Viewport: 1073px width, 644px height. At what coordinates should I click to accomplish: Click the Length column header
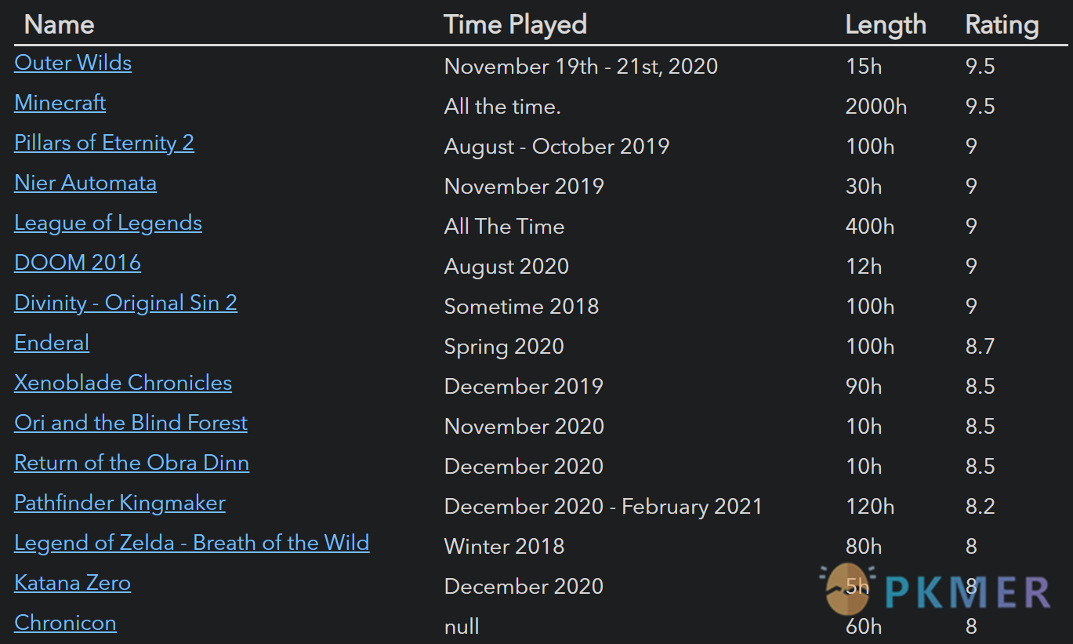click(886, 24)
